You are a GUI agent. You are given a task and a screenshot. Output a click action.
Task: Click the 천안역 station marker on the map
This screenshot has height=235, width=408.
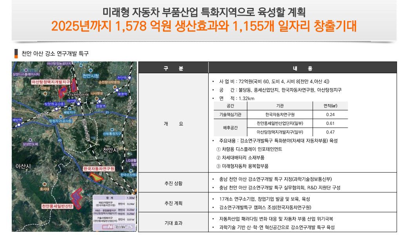pos(129,78)
